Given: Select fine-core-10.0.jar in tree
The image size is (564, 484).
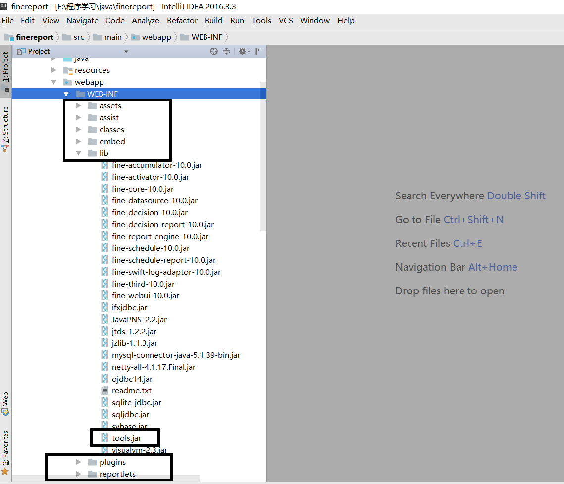Looking at the screenshot, I should click(x=143, y=189).
